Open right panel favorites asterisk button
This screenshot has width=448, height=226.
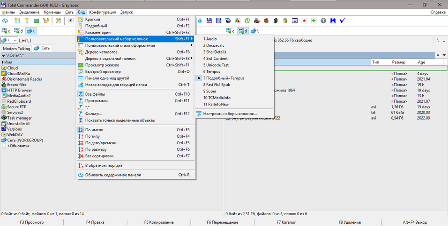(438, 55)
